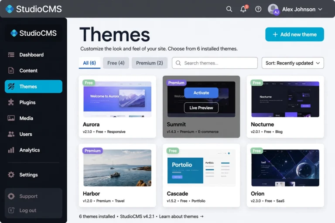335x223 pixels.
Task: Open the Sort: Recently updated dropdown
Action: [x=293, y=63]
